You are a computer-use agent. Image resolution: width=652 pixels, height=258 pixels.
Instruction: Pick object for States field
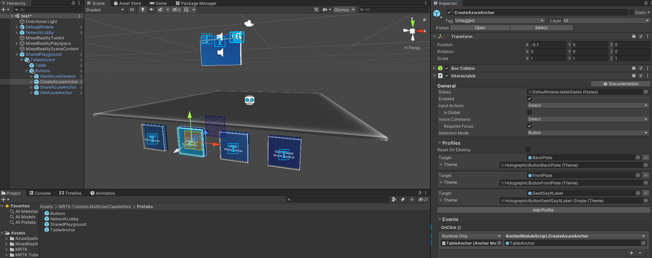click(x=645, y=92)
